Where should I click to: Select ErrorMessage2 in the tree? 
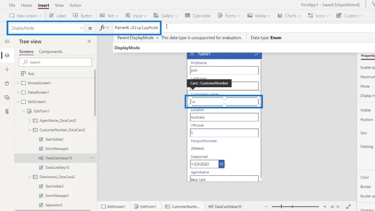(57, 149)
